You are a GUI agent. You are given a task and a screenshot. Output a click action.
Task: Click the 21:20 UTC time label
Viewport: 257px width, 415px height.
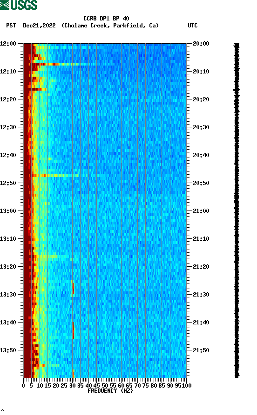coord(201,267)
